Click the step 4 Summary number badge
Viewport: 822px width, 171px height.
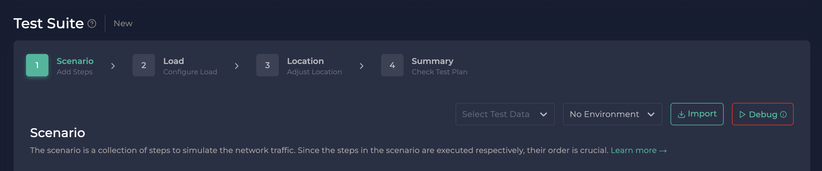pyautogui.click(x=392, y=65)
